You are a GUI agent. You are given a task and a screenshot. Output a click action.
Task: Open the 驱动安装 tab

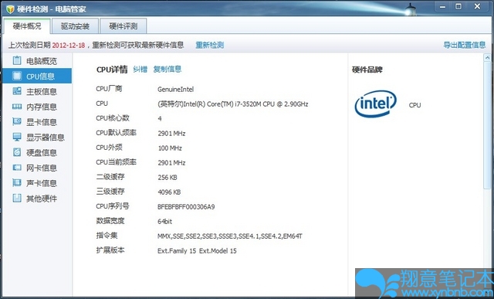pos(75,26)
